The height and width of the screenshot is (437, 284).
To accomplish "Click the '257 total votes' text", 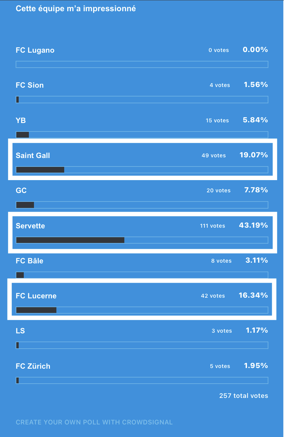I will pos(244,396).
